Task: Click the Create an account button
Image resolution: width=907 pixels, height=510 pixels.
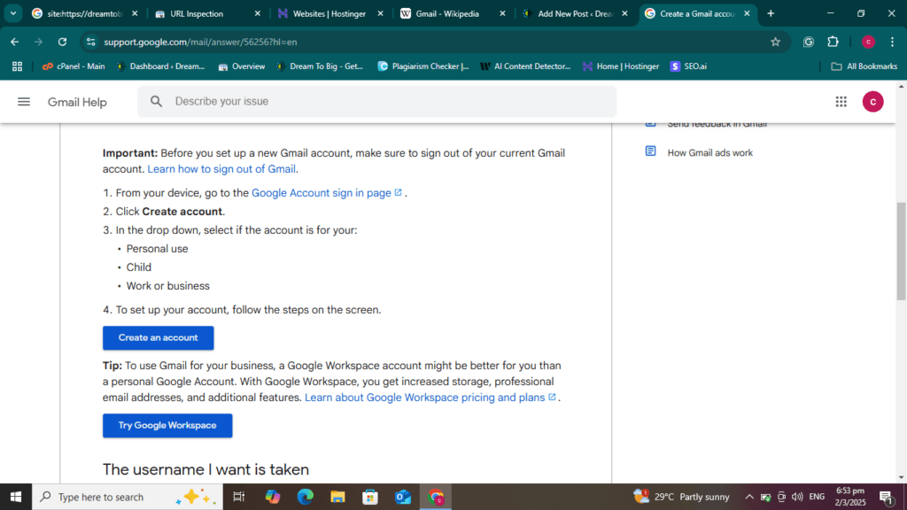Action: tap(158, 337)
